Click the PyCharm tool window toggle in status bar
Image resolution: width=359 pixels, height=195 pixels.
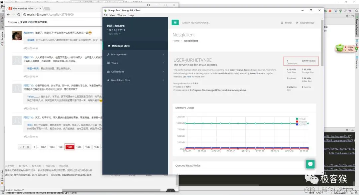[2, 193]
